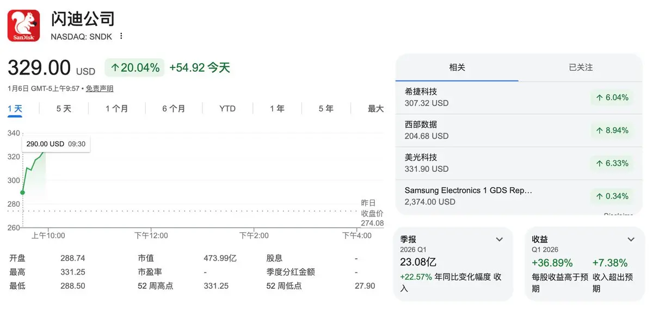Viewport: 653px width, 310px height.
Task: Show the YTD chart range
Action: coord(227,109)
